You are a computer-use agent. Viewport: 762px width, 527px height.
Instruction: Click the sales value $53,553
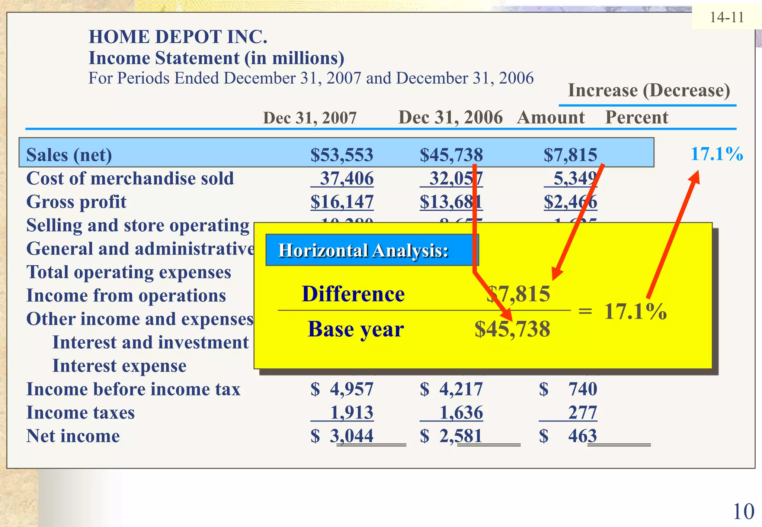coord(342,155)
